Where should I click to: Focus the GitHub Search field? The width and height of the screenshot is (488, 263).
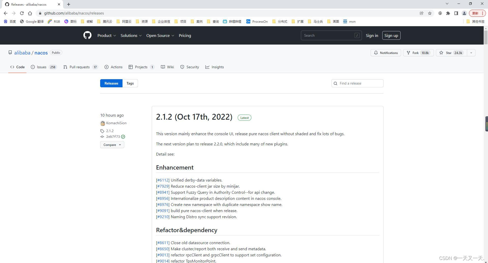331,35
